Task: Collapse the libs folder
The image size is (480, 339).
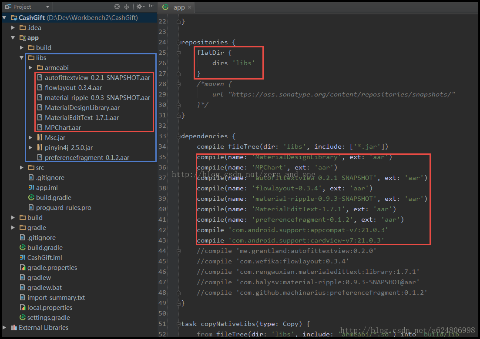Action: coord(22,58)
